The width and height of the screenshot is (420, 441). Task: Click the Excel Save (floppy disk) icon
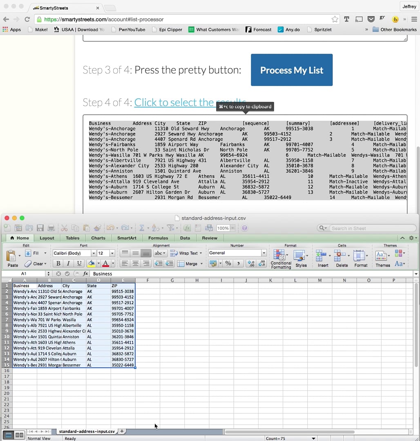pyautogui.click(x=40, y=228)
